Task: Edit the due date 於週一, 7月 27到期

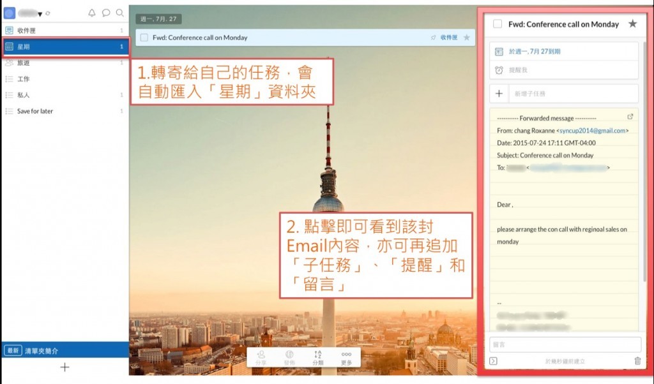Action: pos(563,52)
